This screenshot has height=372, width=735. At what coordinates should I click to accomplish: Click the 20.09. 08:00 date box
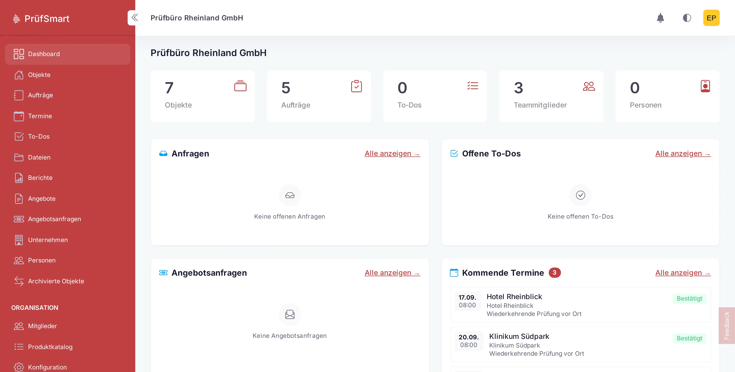click(469, 341)
